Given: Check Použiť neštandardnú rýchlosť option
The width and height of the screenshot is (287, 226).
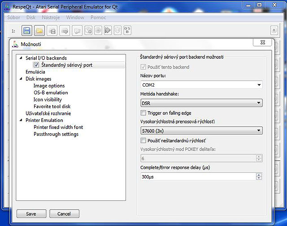Looking at the screenshot, I should 143,140.
